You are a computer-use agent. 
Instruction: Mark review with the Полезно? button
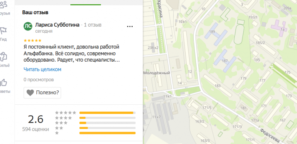[x=42, y=93]
